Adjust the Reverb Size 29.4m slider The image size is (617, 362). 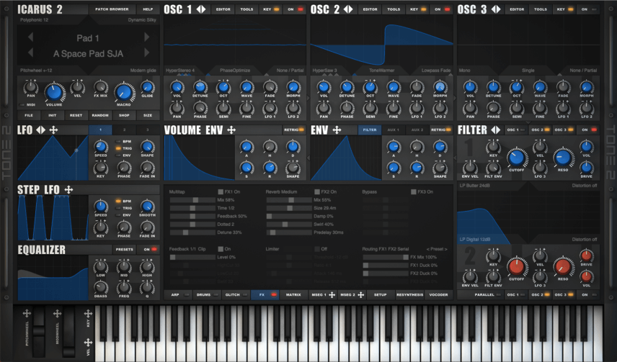(x=289, y=208)
